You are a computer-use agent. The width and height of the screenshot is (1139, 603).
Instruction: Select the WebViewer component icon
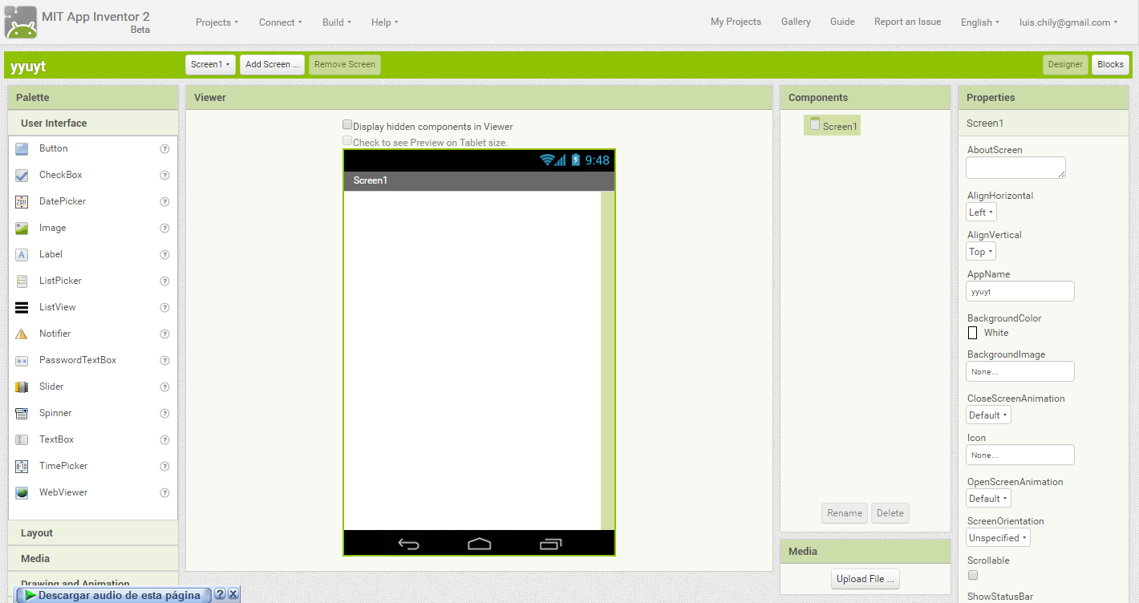tap(21, 492)
